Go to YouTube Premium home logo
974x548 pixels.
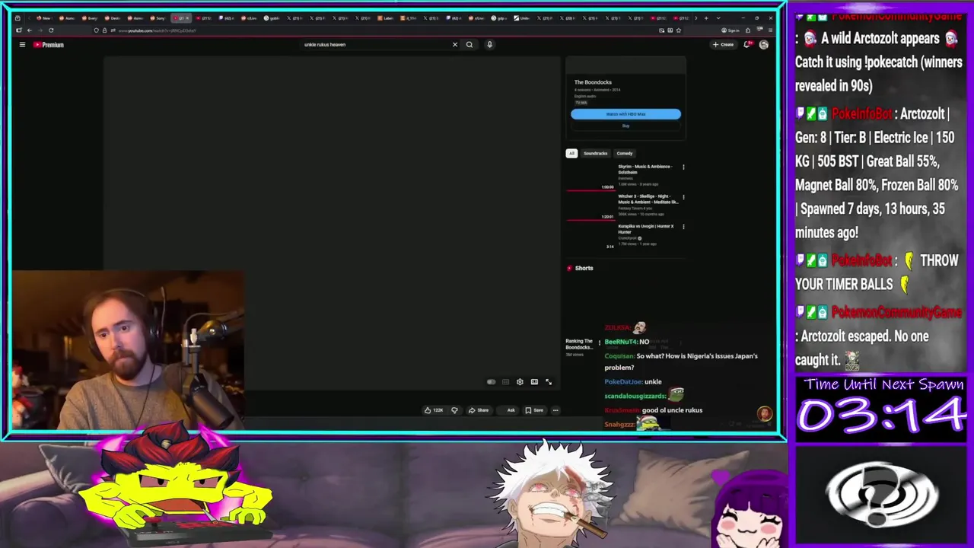point(49,45)
